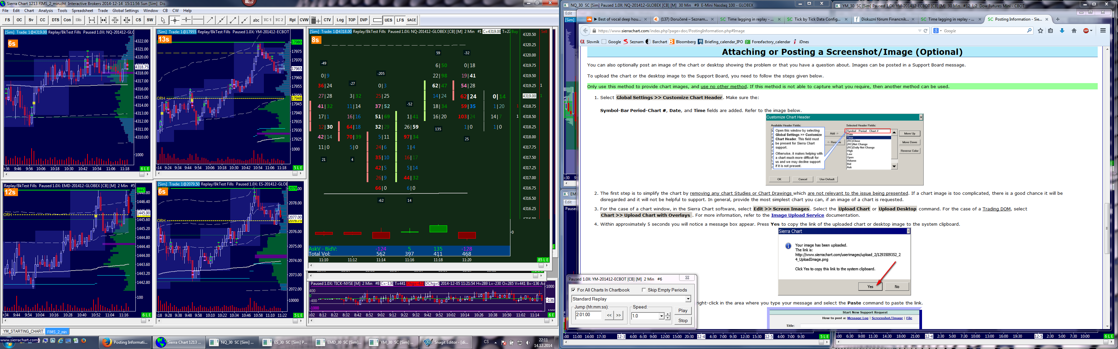Click the Stop button in replay dialog

pyautogui.click(x=683, y=321)
